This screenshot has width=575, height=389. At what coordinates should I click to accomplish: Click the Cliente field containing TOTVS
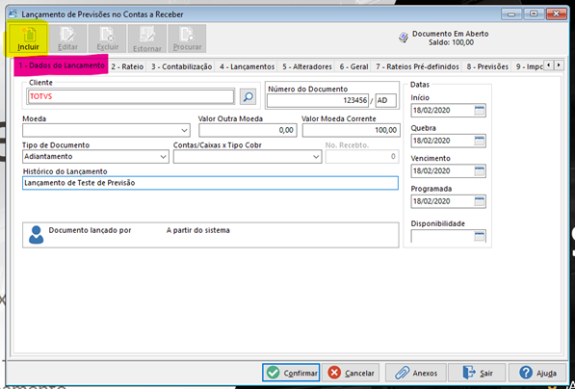tap(131, 97)
